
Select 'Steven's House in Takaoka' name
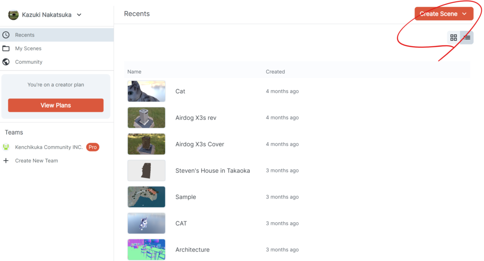pos(213,170)
